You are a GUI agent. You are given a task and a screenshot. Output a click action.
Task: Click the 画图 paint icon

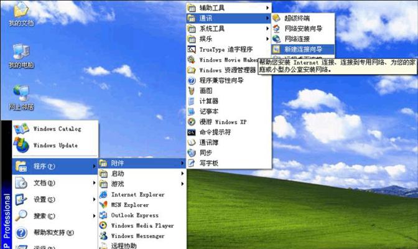pos(192,91)
